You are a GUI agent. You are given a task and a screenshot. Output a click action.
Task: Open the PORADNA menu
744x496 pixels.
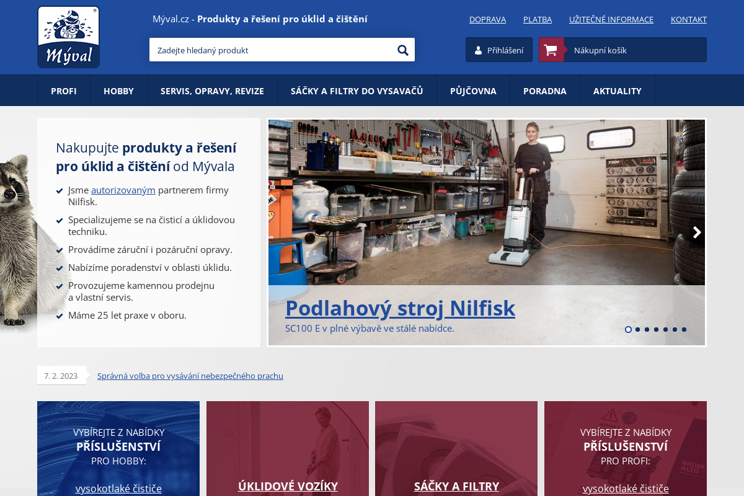pos(544,90)
